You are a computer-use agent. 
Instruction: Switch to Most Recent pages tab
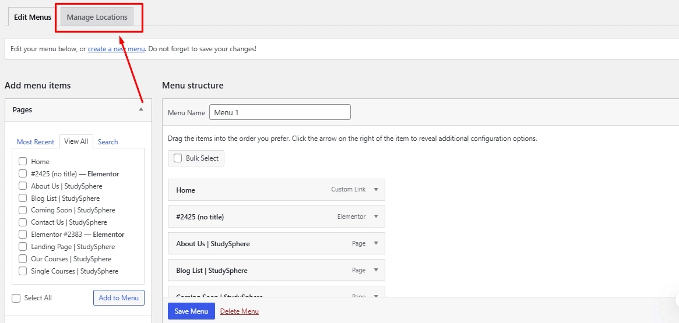tap(36, 142)
